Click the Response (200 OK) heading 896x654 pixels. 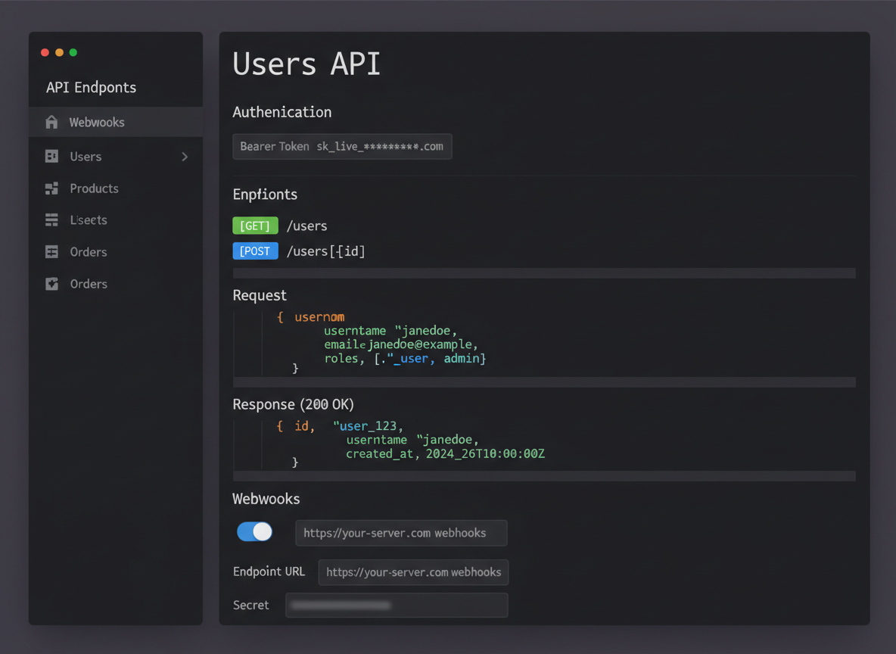click(x=293, y=404)
